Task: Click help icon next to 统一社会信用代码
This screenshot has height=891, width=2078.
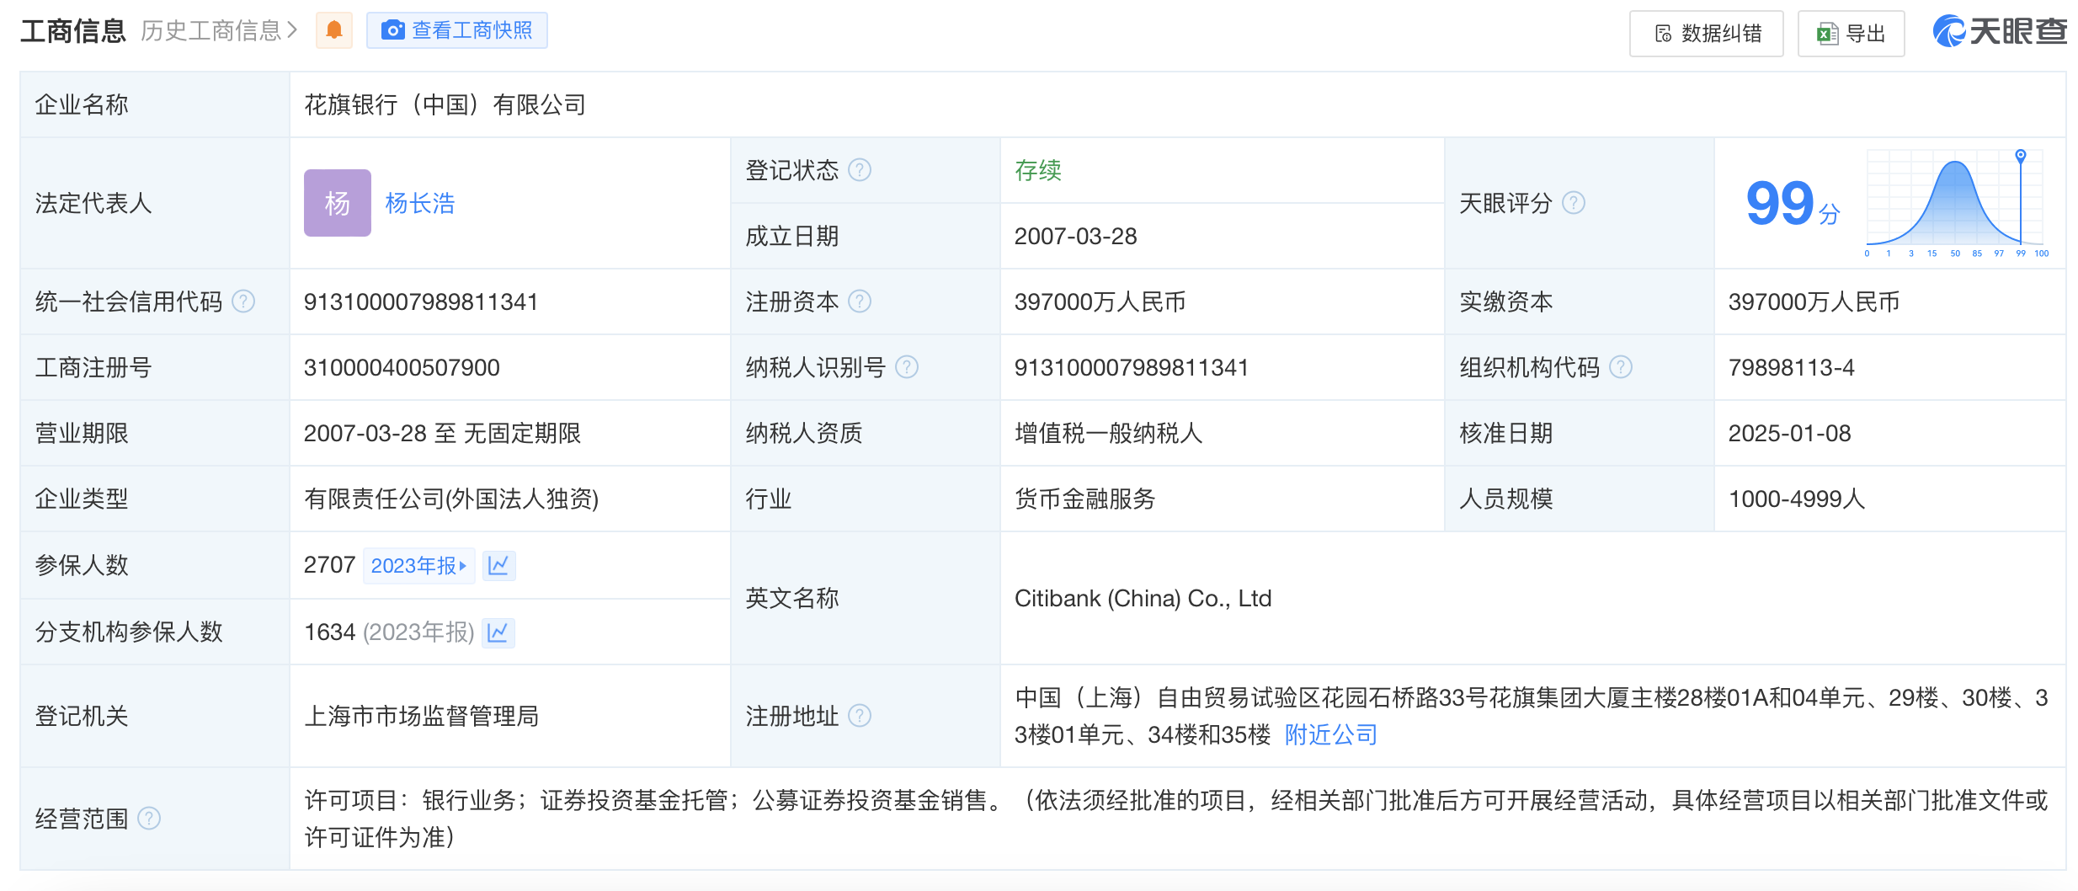Action: pyautogui.click(x=243, y=301)
